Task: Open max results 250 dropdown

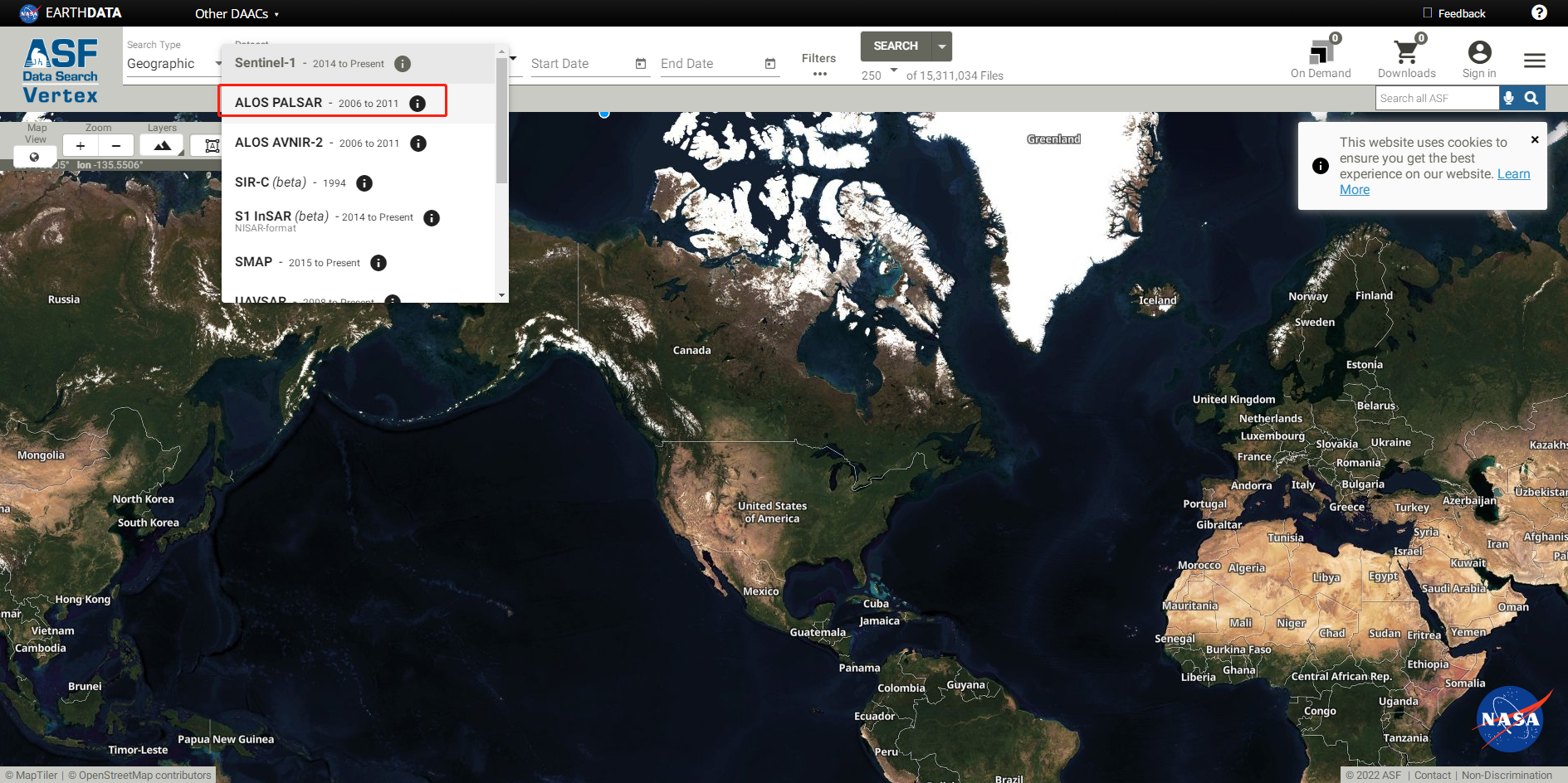Action: click(880, 75)
